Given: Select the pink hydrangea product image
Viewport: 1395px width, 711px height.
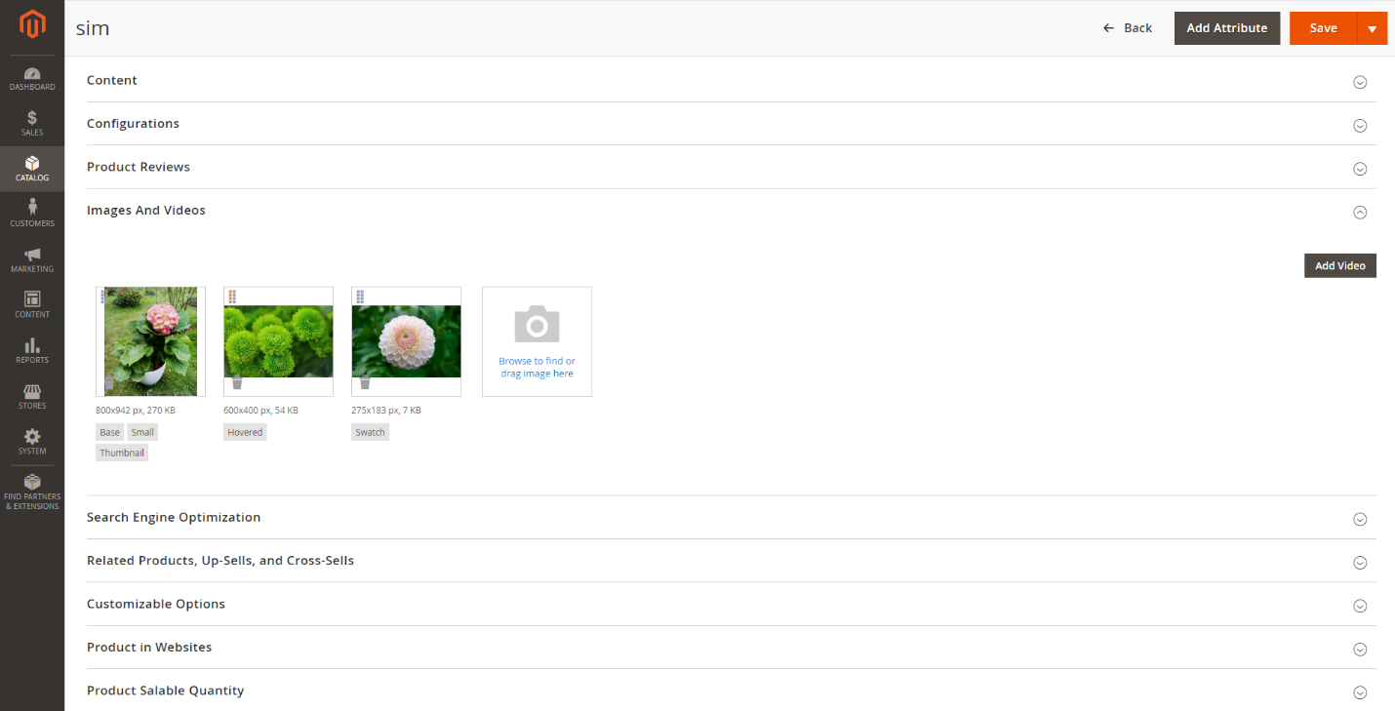Looking at the screenshot, I should [x=151, y=341].
